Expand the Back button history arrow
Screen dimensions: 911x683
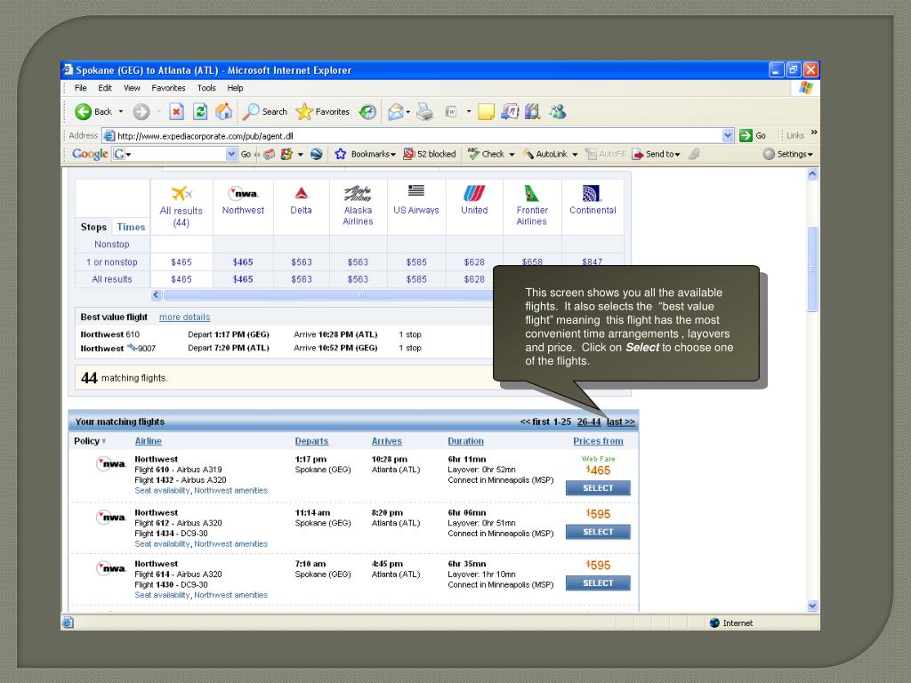pyautogui.click(x=121, y=111)
